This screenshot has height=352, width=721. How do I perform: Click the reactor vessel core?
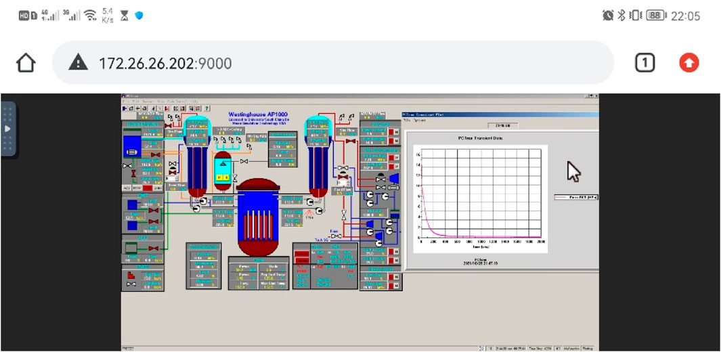[257, 227]
